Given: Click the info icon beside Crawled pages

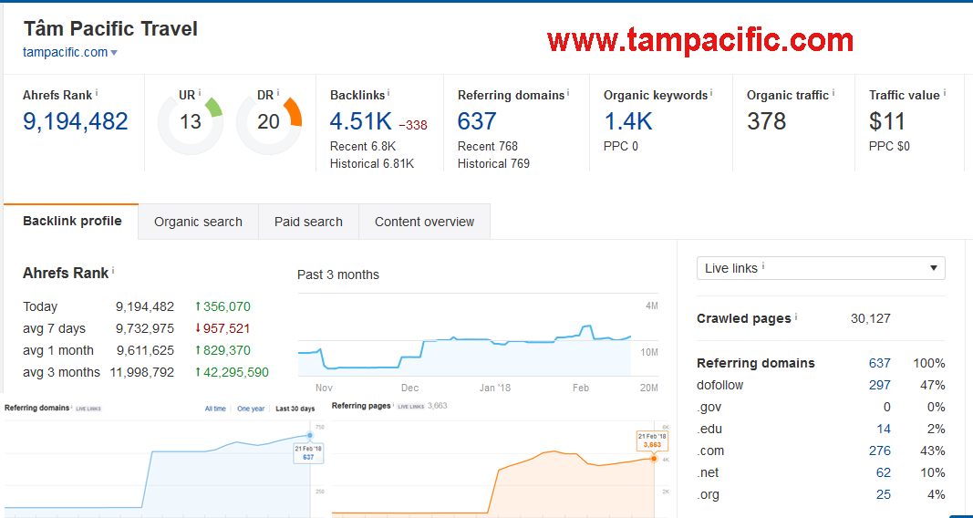Looking at the screenshot, I should click(x=796, y=316).
